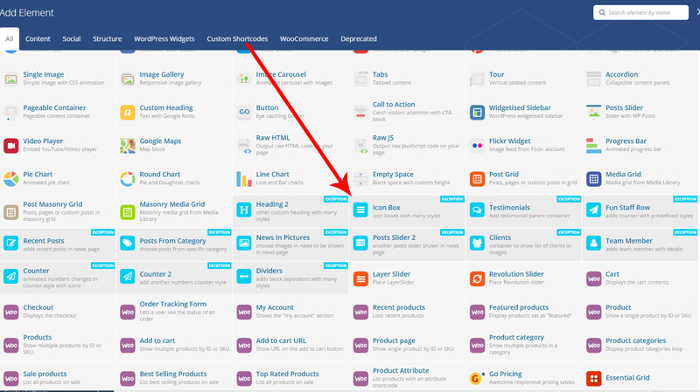Viewport: 700px width, 392px height.
Task: Open the WooCommerce tab
Action: click(304, 38)
